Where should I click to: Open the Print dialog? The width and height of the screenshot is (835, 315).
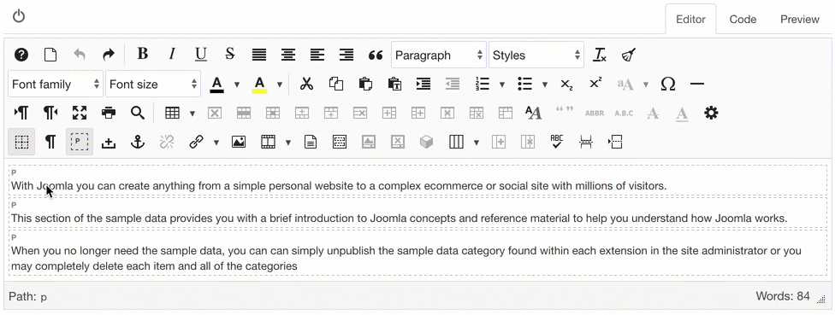pos(109,113)
